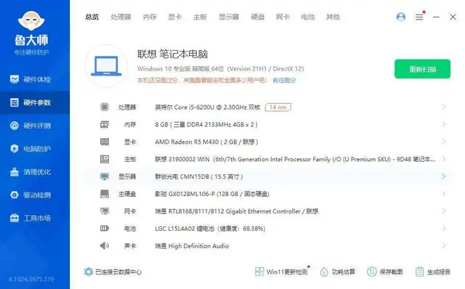Screen dimensions: 465x289
Task: Click the 显示器 row monitor icon
Action: click(105, 176)
